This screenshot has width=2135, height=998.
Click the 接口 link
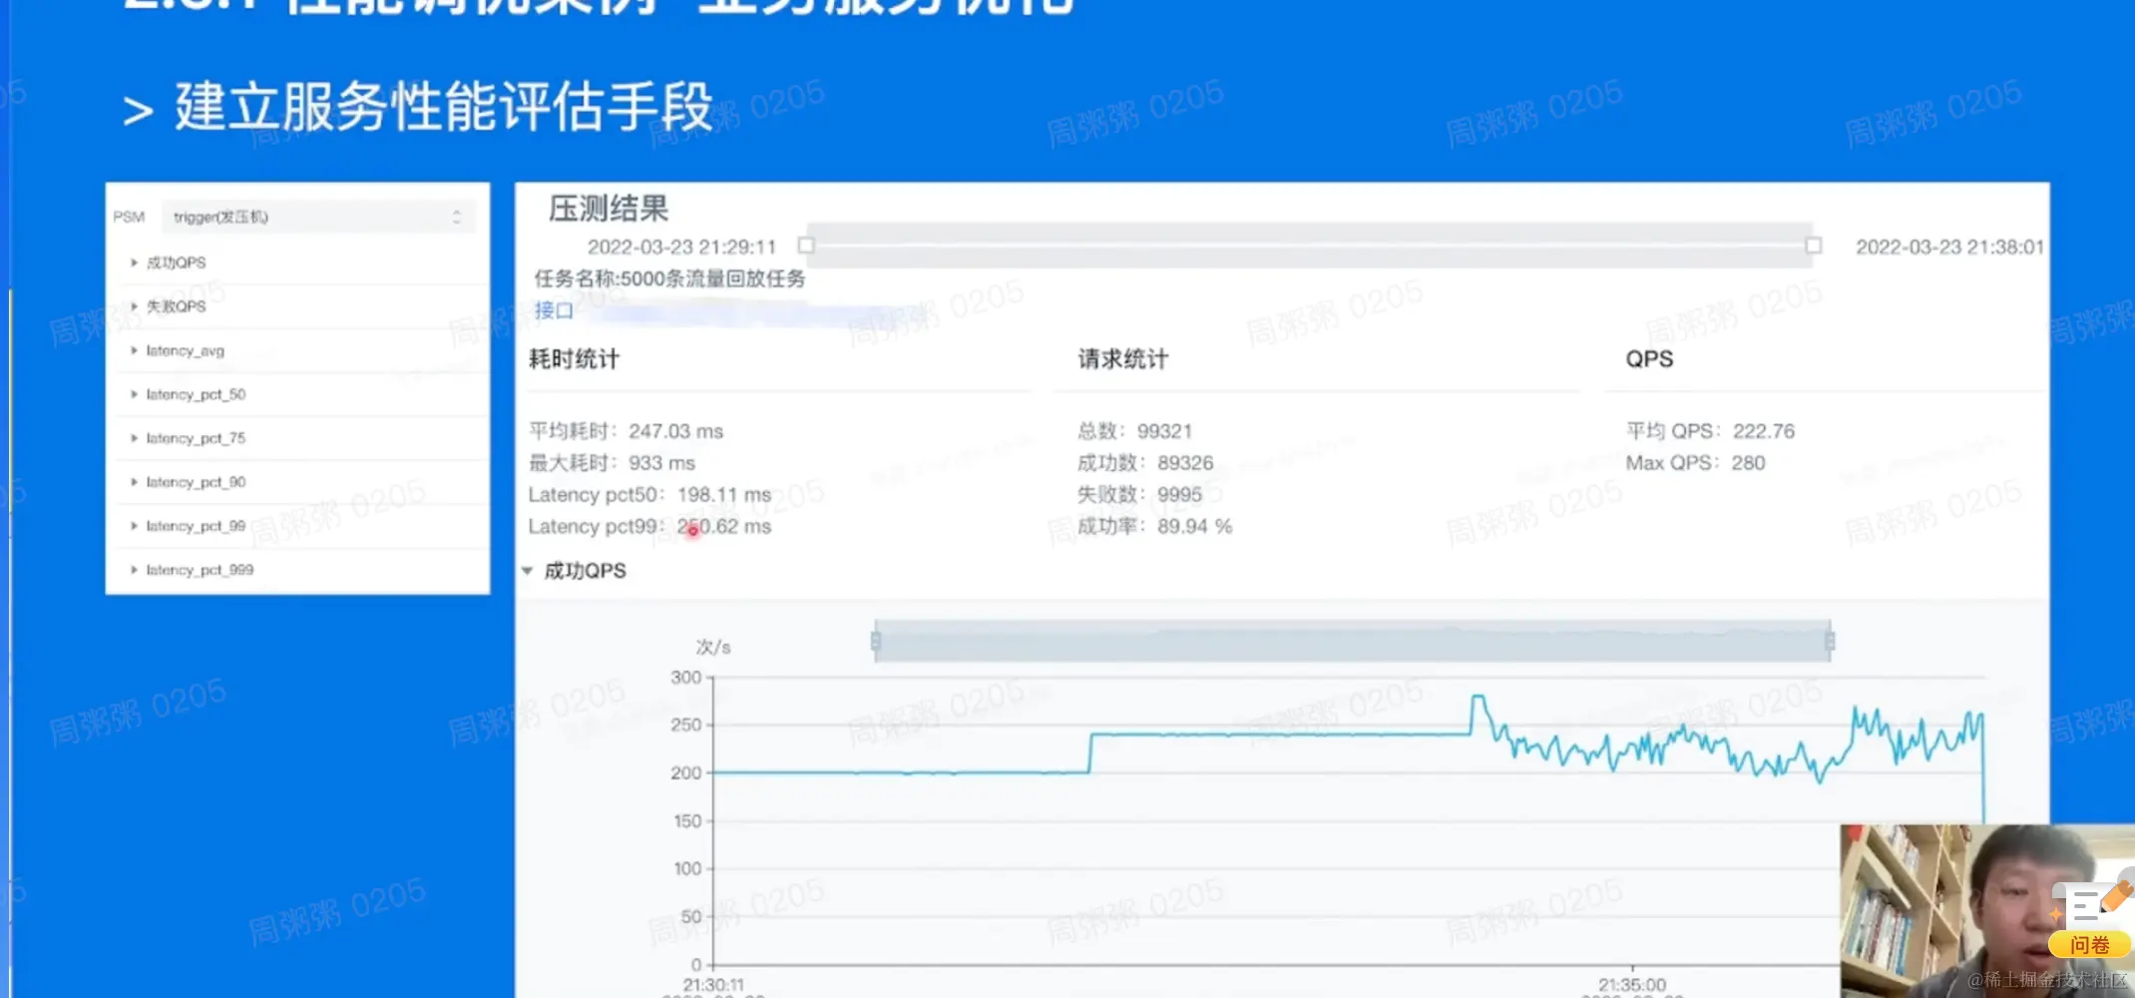point(554,310)
